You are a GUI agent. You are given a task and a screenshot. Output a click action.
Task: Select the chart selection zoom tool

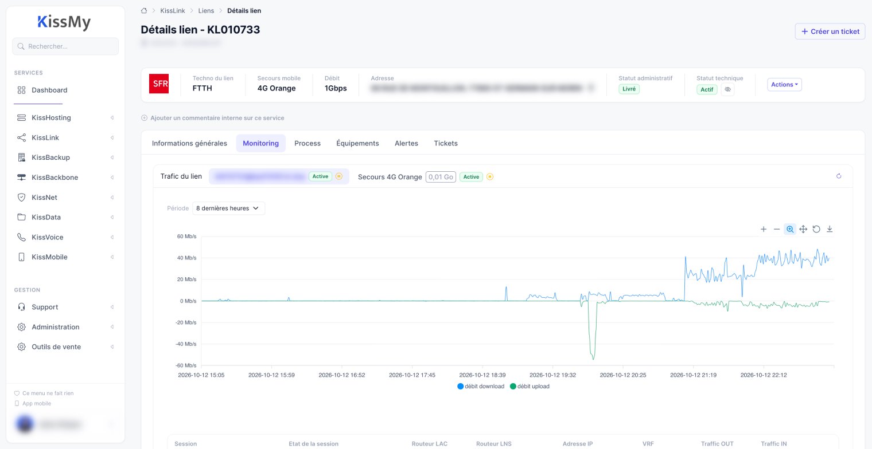point(790,229)
